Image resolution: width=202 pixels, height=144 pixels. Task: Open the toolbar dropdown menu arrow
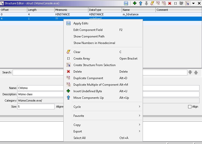coord(193,3)
